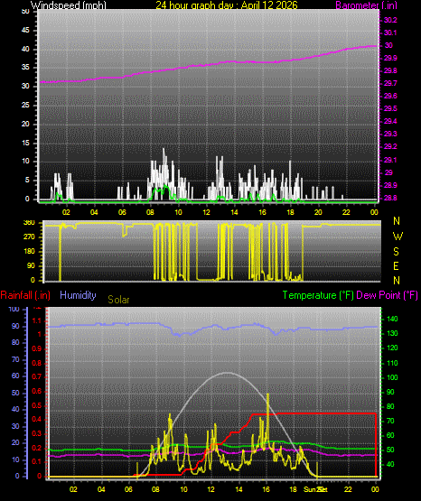The width and height of the screenshot is (421, 501).
Task: Click the E compass direction label
Action: 396,266
